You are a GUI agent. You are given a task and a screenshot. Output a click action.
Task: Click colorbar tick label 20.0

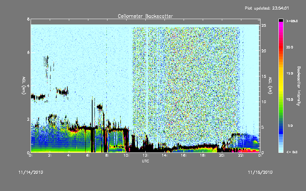tap(290, 47)
